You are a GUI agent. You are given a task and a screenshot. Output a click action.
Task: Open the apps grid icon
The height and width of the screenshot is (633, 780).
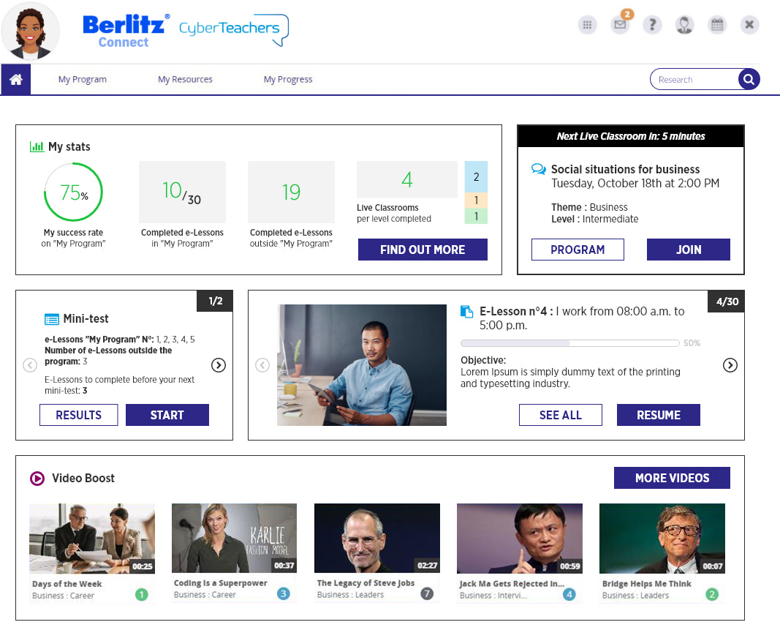click(x=586, y=25)
